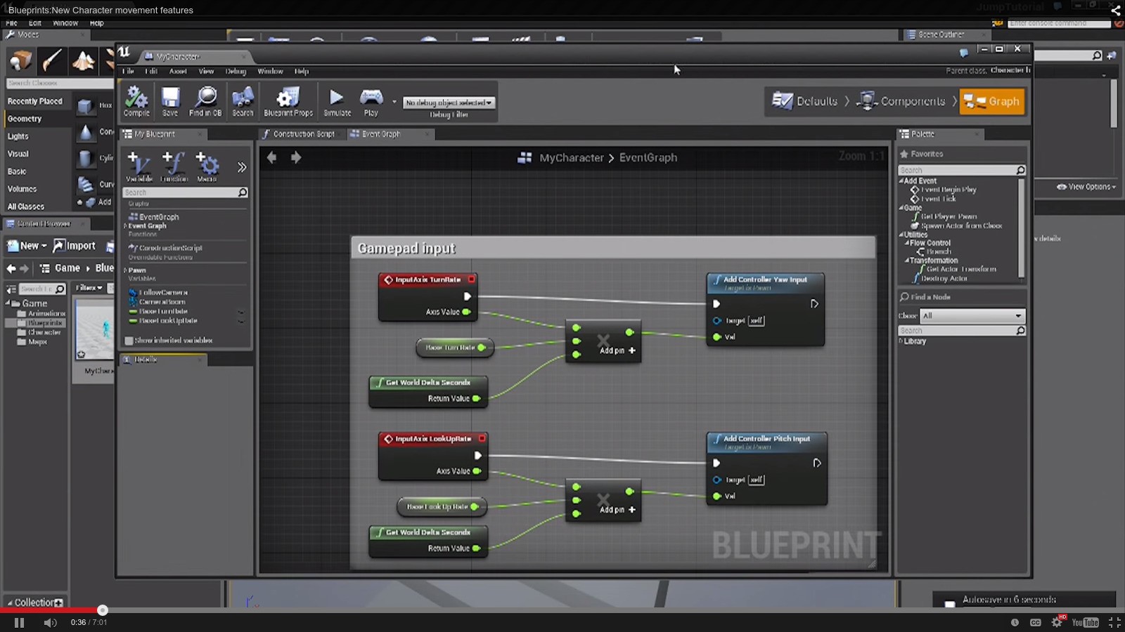Image resolution: width=1125 pixels, height=632 pixels.
Task: Open View Options in Scene Outliner
Action: 1086,187
